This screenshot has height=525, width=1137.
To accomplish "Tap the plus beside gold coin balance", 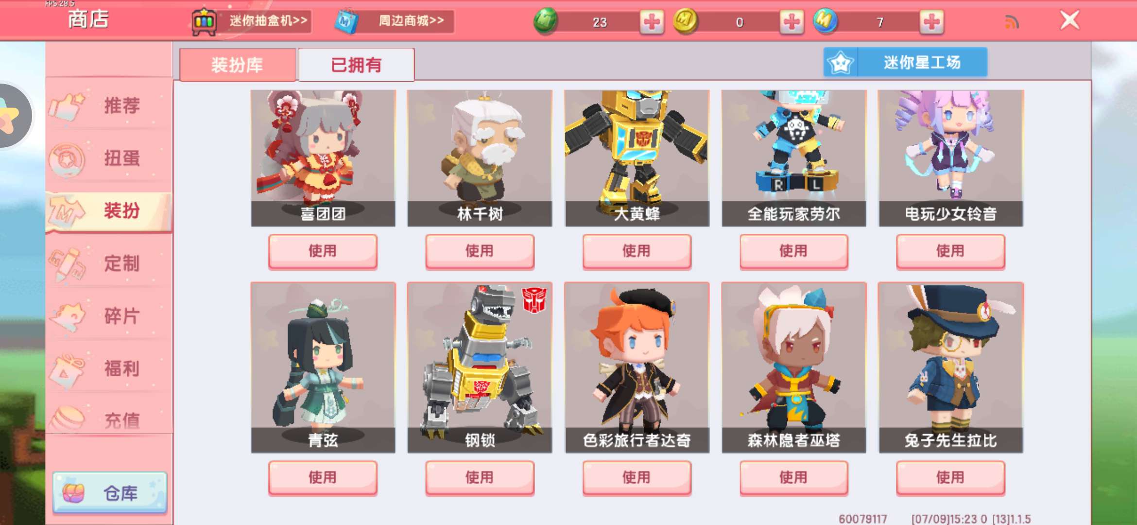I will pyautogui.click(x=792, y=22).
